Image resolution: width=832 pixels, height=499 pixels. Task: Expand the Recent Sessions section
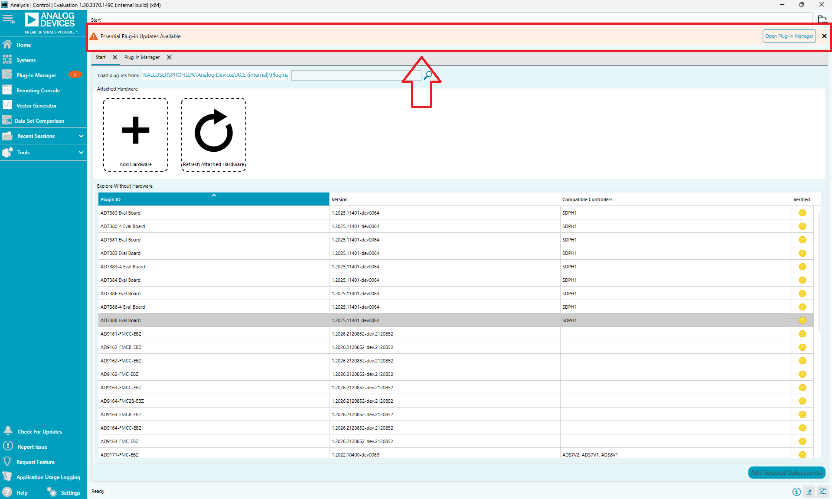tap(43, 136)
